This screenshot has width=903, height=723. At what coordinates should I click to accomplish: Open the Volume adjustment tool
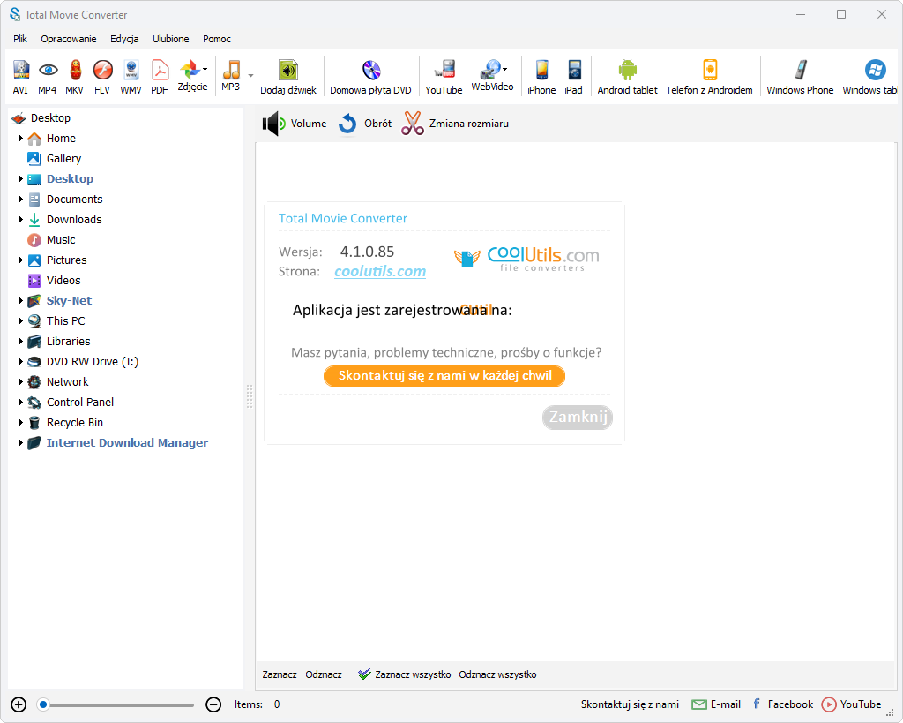click(x=295, y=124)
